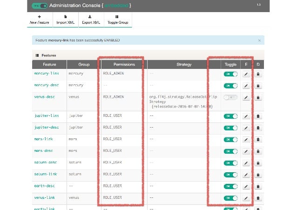Turn off mars-desc toggle

(x=230, y=151)
